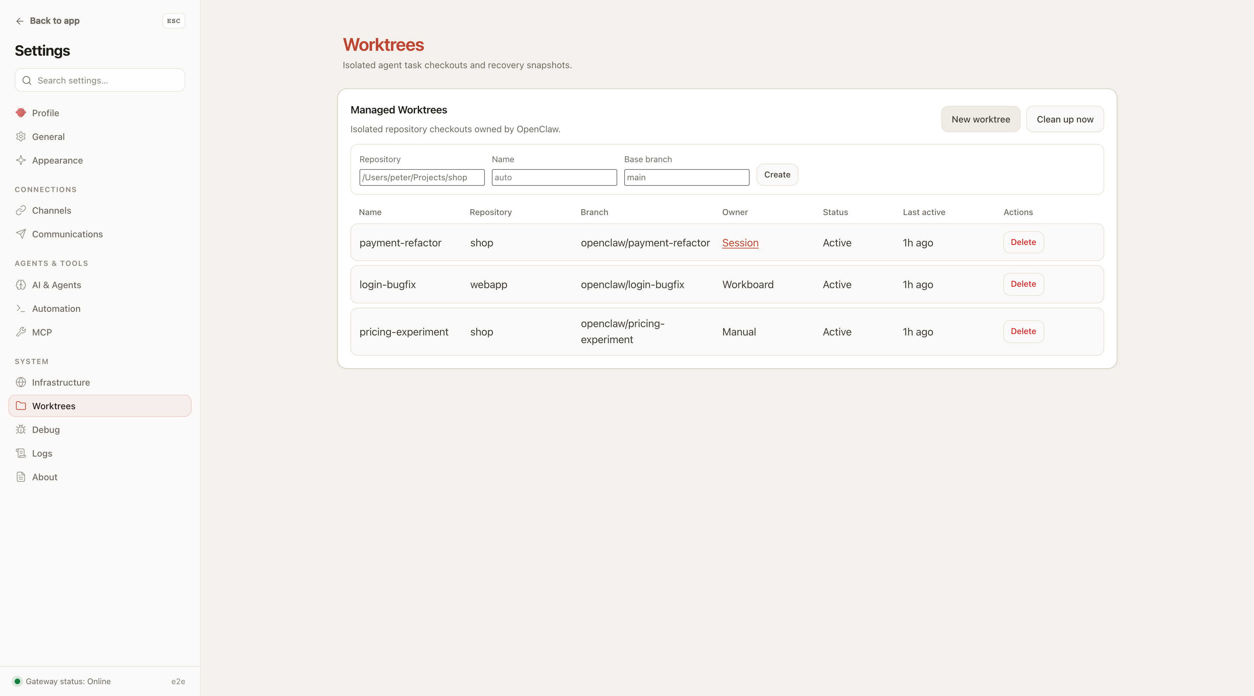Click the green gateway status dot
Screen dimensions: 1254x696
[17, 681]
